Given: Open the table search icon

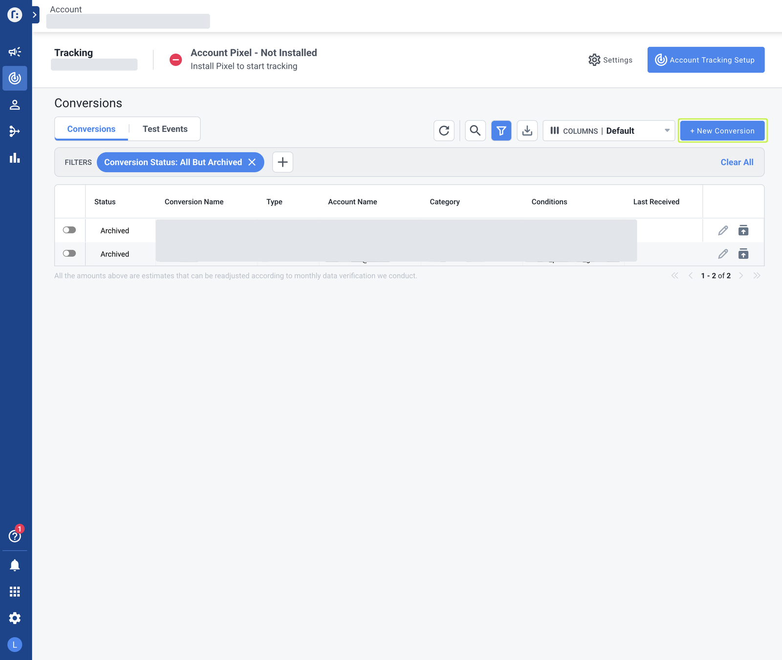Looking at the screenshot, I should click(x=475, y=130).
